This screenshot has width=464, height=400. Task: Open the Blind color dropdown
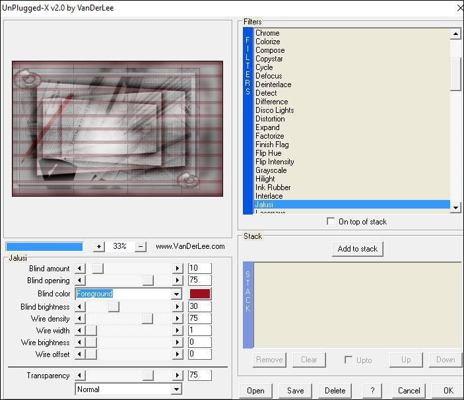coord(176,294)
